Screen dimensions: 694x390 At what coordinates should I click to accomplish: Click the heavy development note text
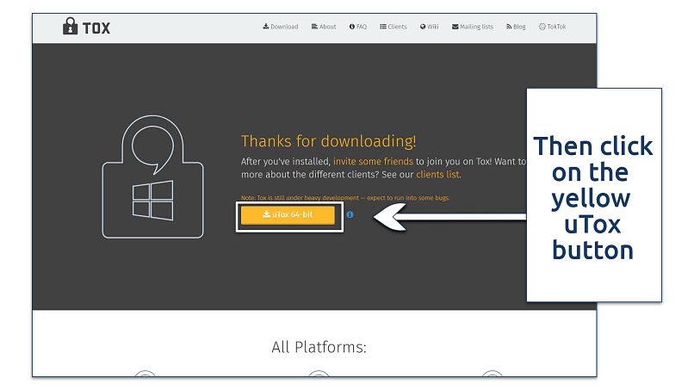coord(345,198)
